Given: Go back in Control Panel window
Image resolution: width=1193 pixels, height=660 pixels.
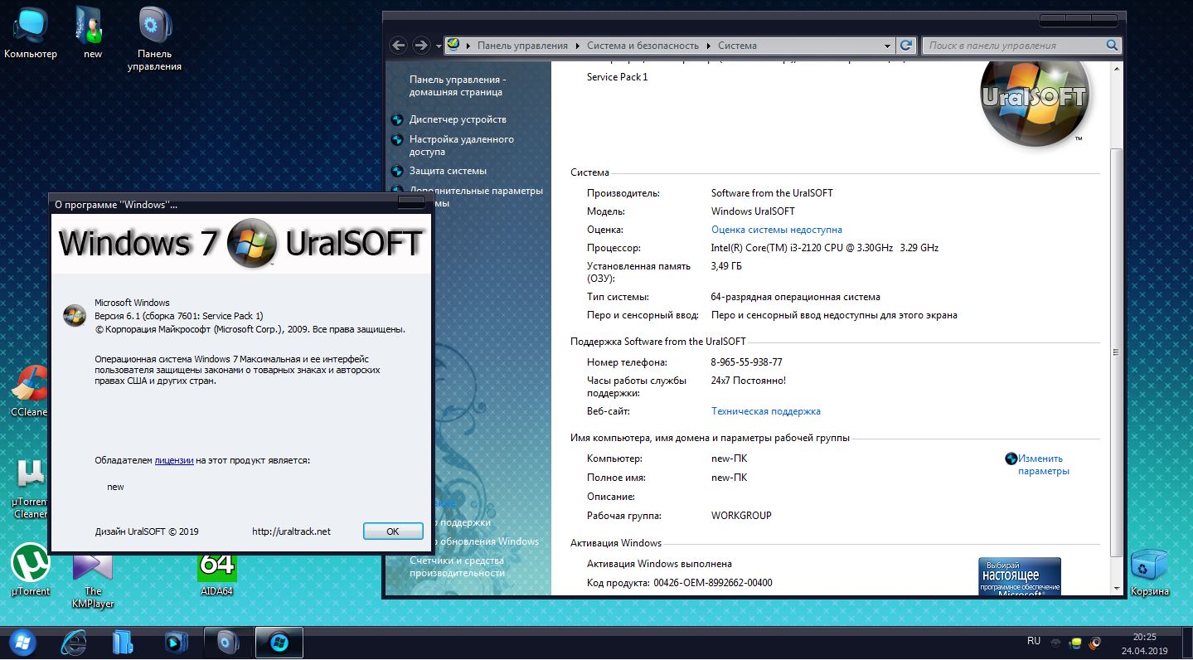Looking at the screenshot, I should [398, 46].
